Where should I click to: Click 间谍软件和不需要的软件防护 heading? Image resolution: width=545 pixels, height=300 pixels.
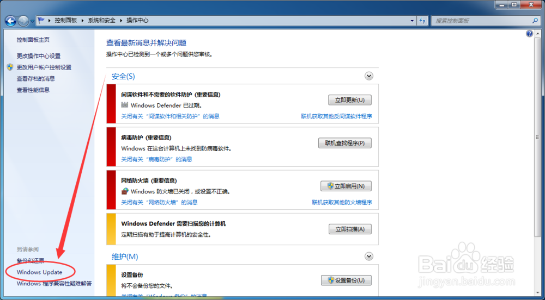pos(171,95)
